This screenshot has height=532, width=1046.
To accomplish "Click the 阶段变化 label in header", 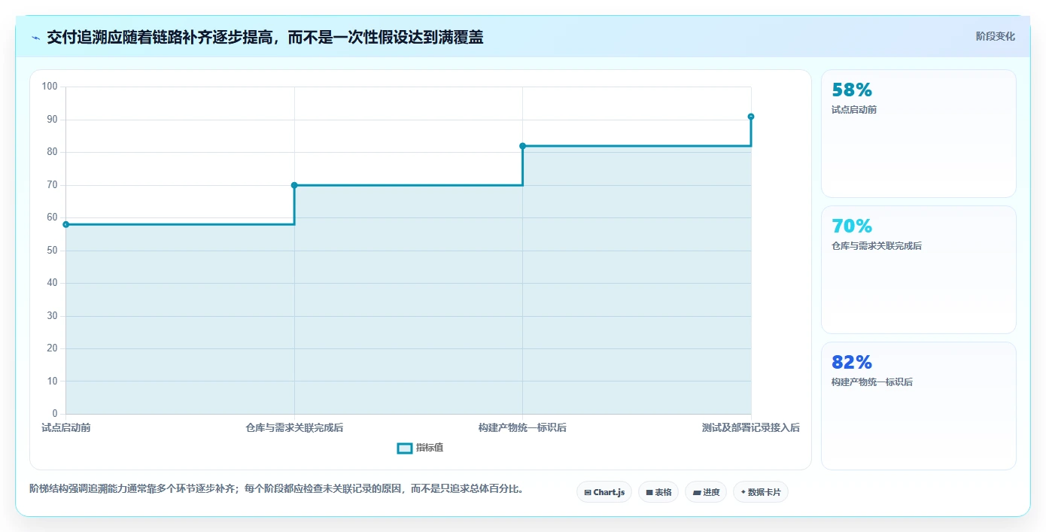I will tap(996, 36).
